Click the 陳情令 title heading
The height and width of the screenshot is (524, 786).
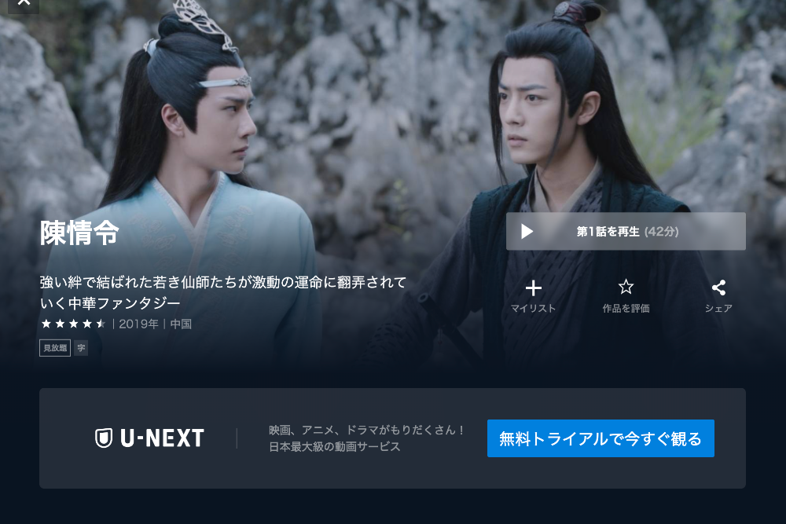79,233
